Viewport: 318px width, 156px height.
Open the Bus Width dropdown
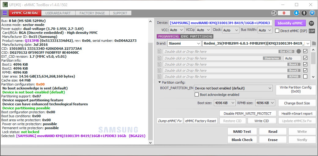[x=265, y=30]
